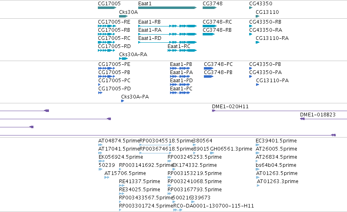Click the EST labeled 380564
The image size is (347, 212).
click(x=203, y=141)
